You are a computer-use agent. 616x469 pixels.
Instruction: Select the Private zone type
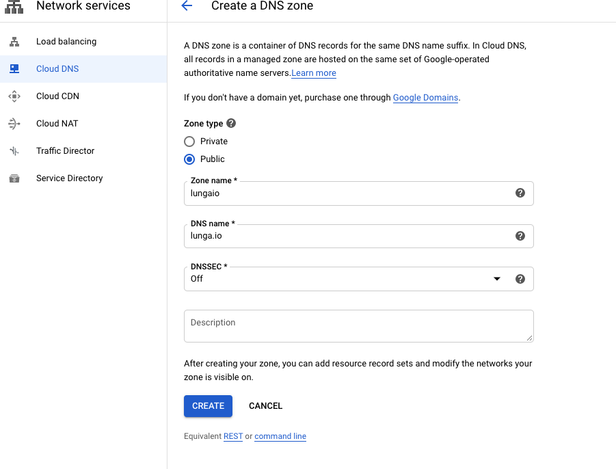(189, 142)
